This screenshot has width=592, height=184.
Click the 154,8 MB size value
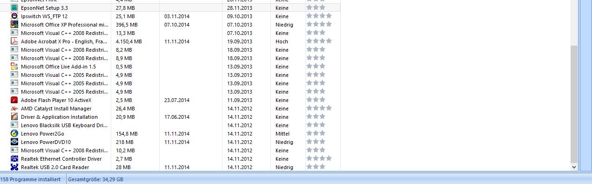[x=127, y=134]
